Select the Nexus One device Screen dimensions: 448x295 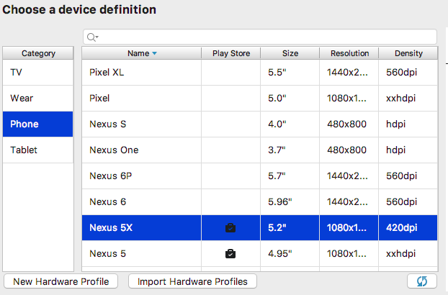click(x=114, y=150)
